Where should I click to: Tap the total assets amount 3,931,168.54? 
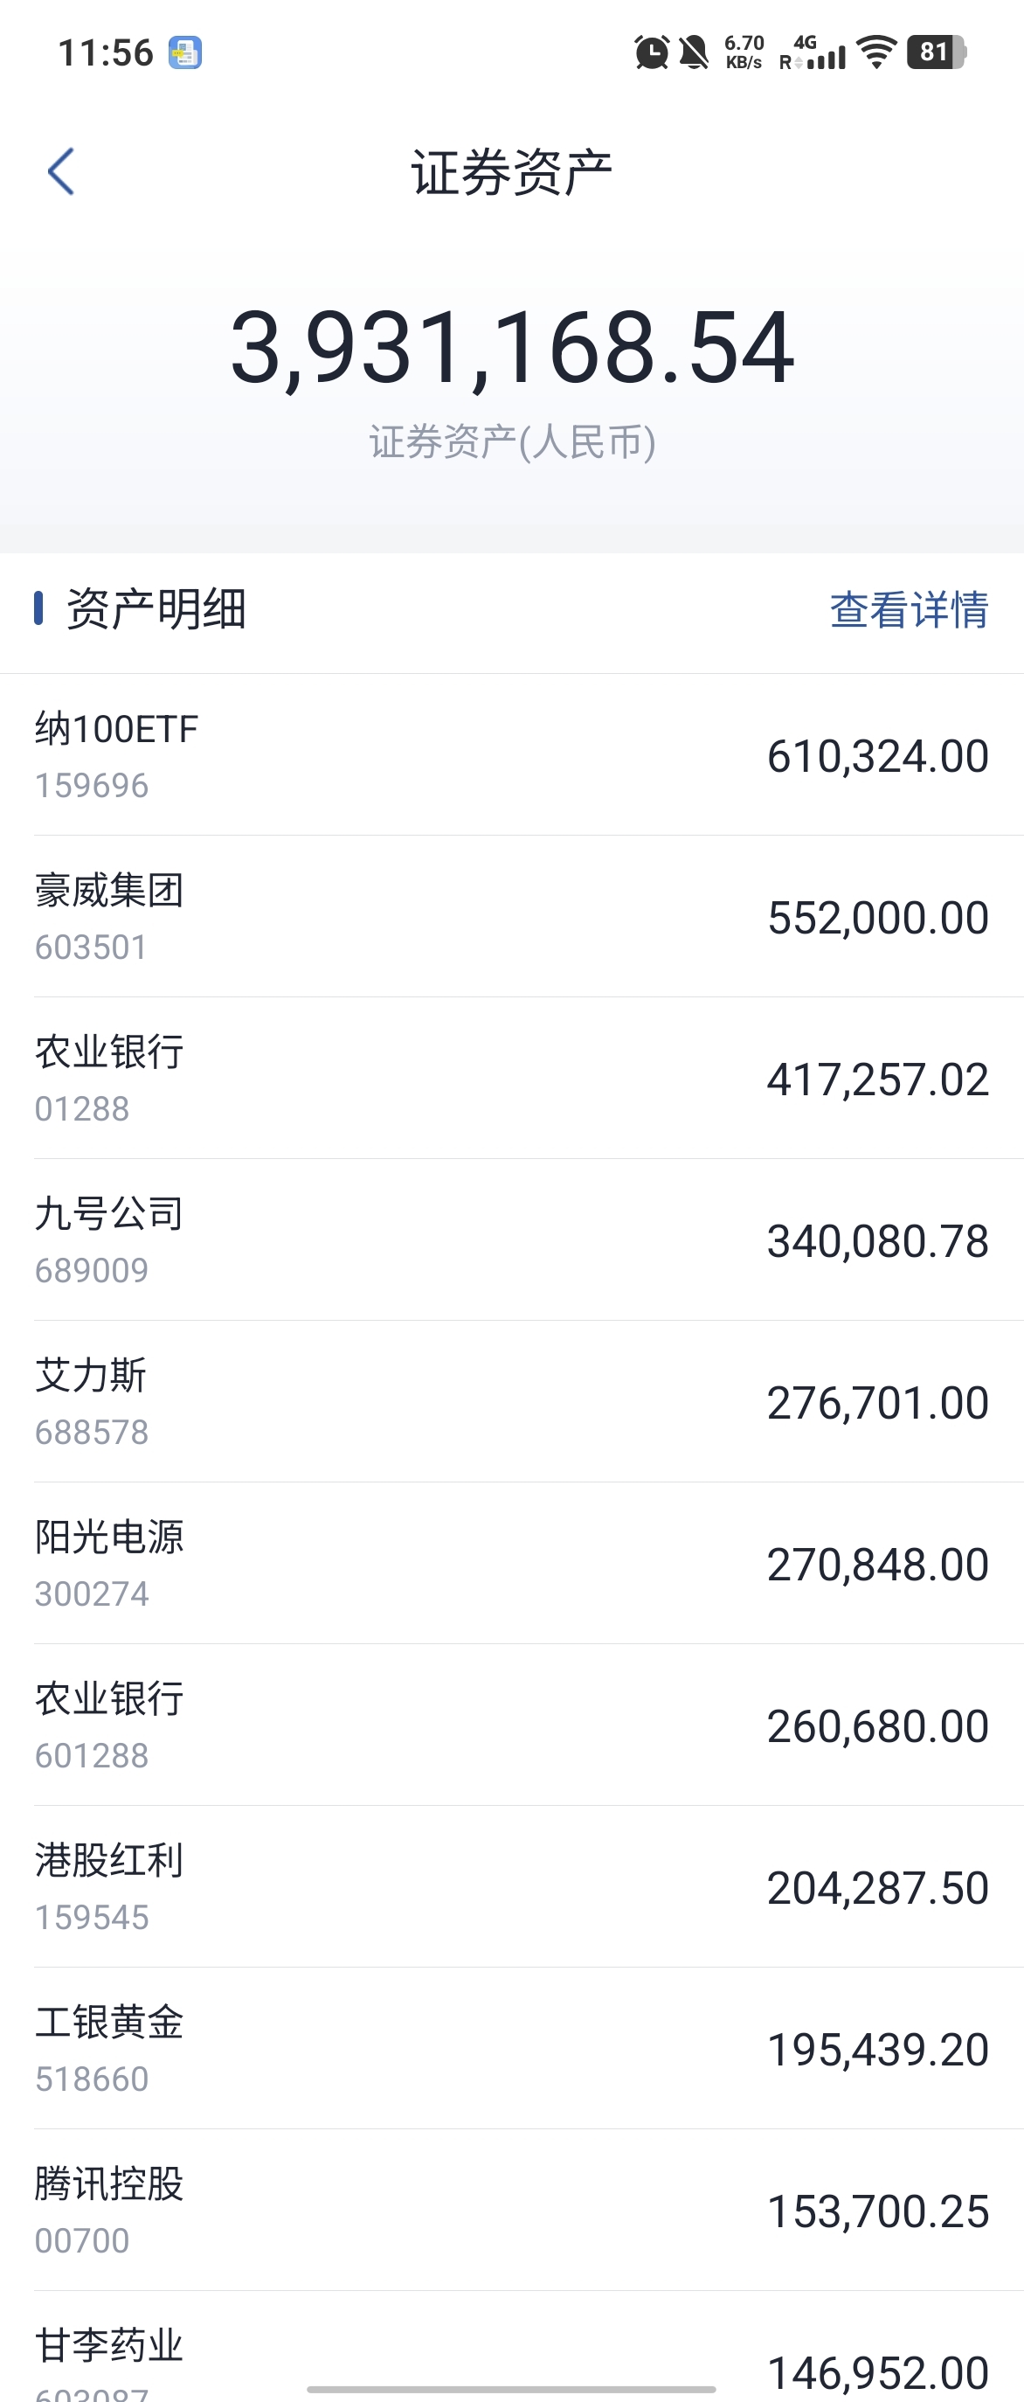point(511,348)
